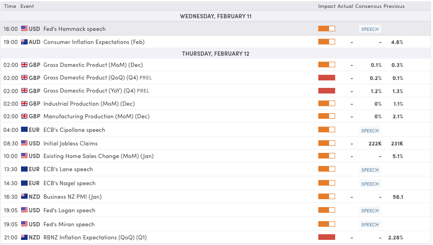The image size is (433, 245).
Task: Click the SPEECH badge for Fed's Logan speech
Action: click(x=370, y=211)
